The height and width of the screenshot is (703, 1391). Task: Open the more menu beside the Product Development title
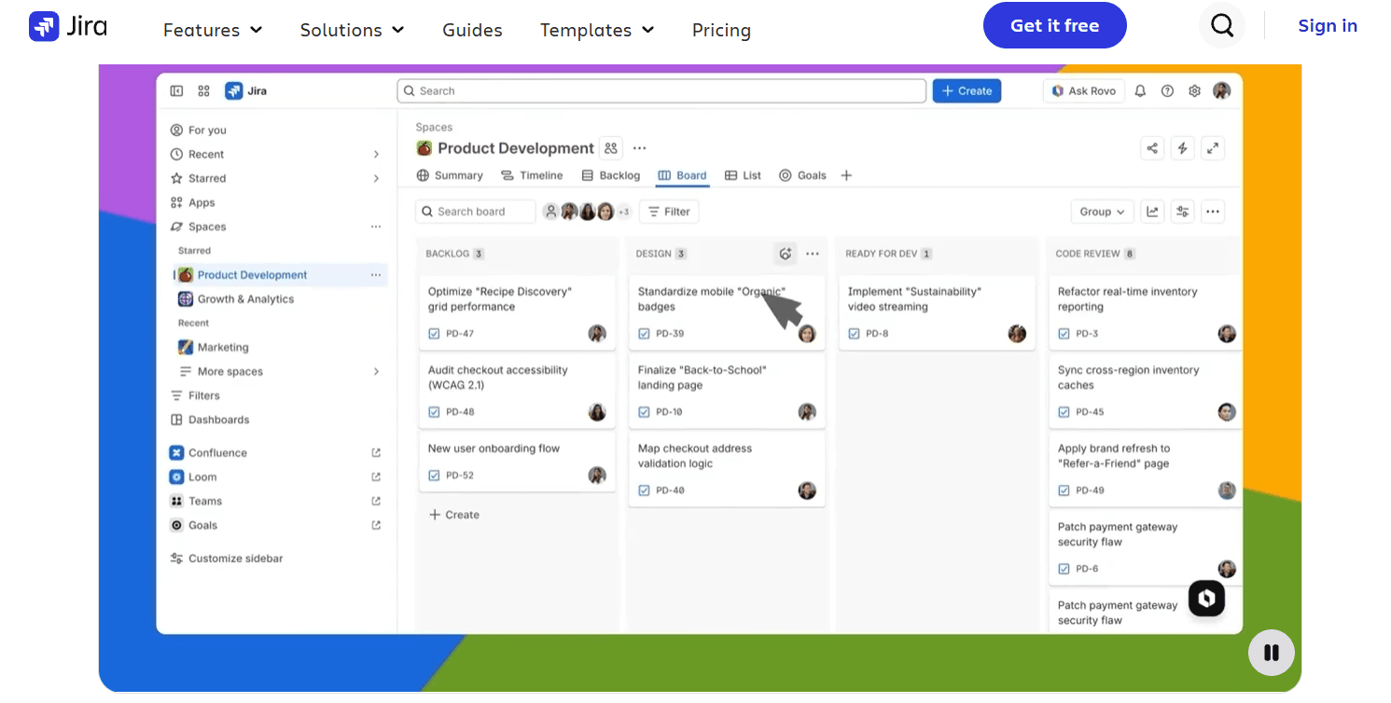click(x=639, y=148)
